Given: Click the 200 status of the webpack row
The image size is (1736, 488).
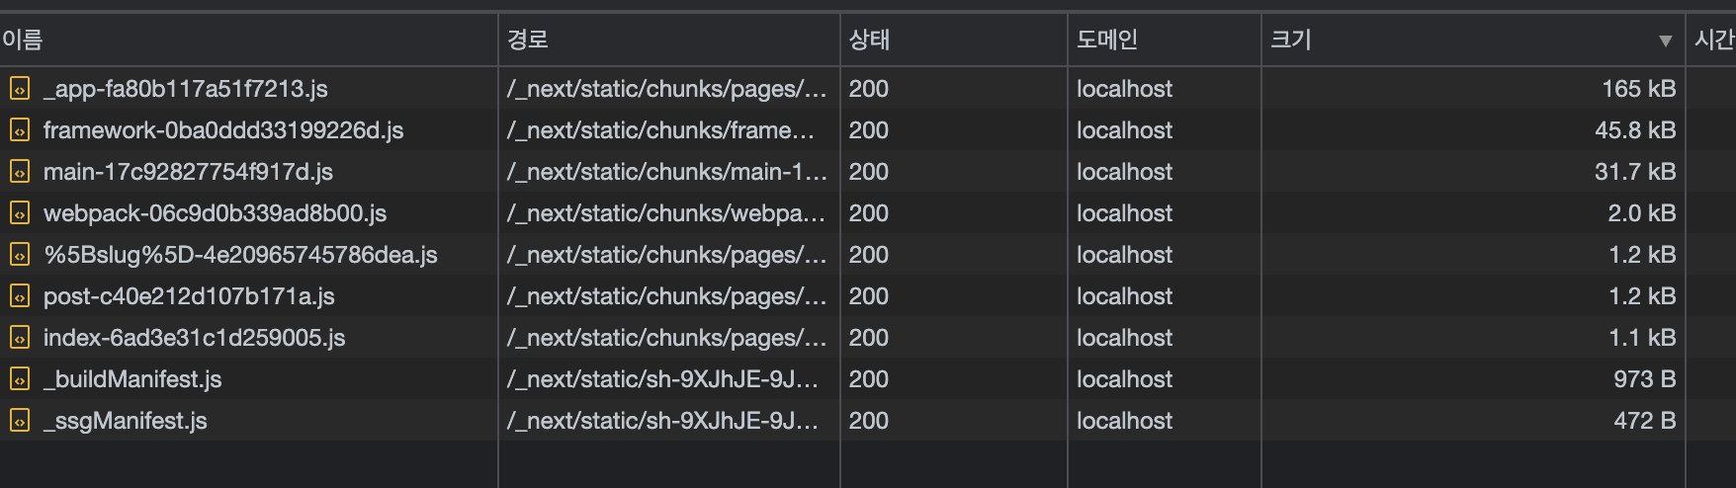Looking at the screenshot, I should [869, 213].
